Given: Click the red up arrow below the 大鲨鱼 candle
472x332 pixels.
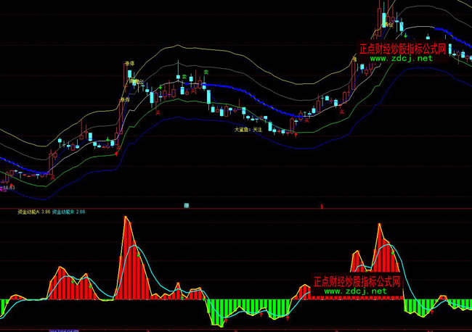Looking at the screenshot, I should click(296, 136).
